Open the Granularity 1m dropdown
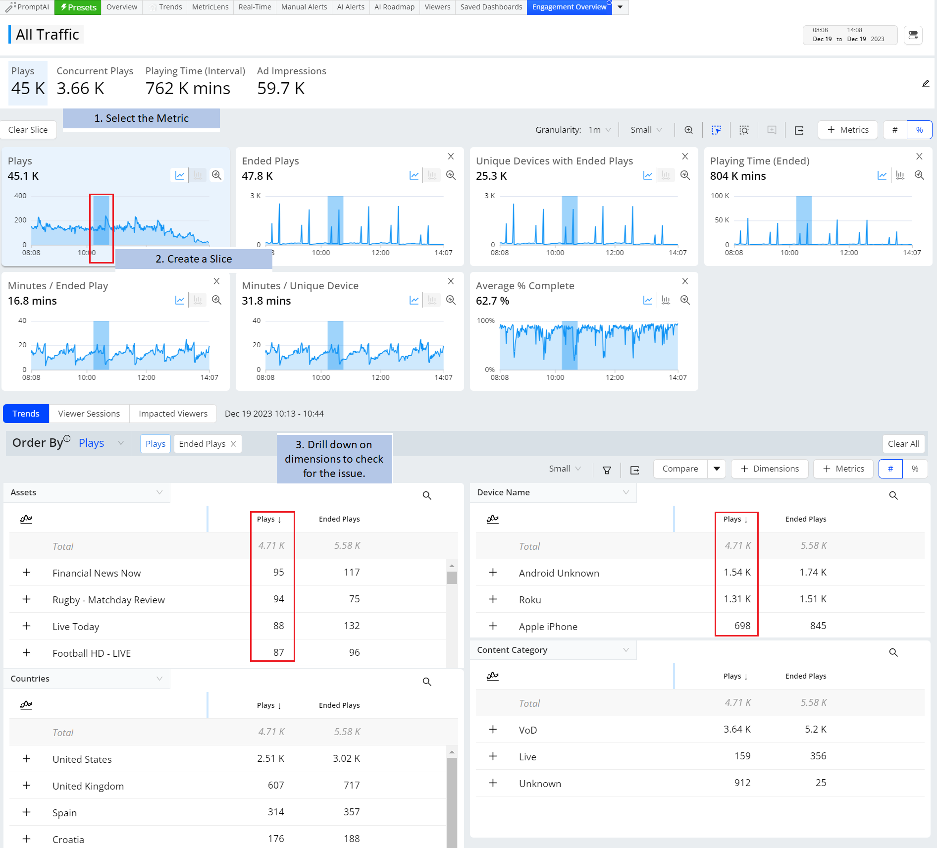The image size is (937, 848). 600,130
